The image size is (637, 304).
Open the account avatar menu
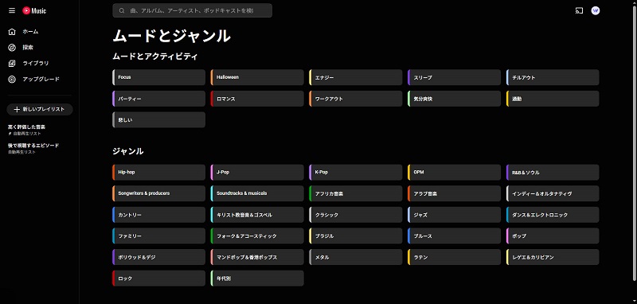coord(596,10)
